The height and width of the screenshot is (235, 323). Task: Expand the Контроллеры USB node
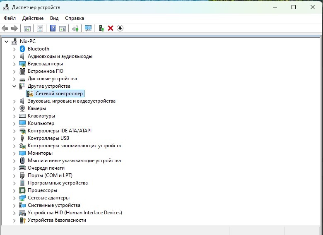(x=14, y=138)
